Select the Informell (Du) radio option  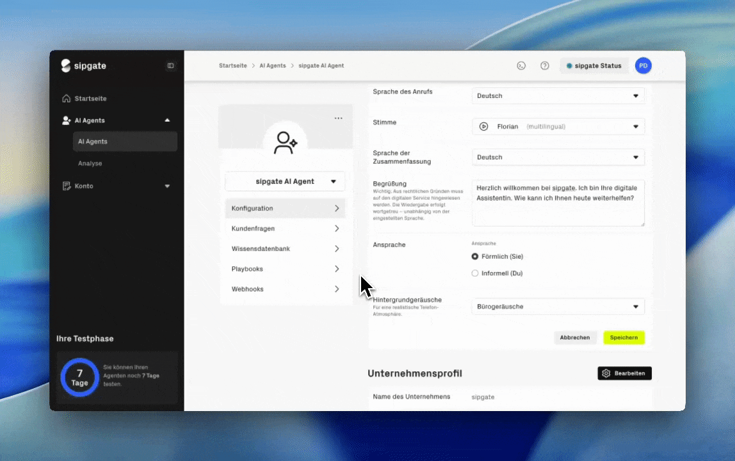click(475, 273)
